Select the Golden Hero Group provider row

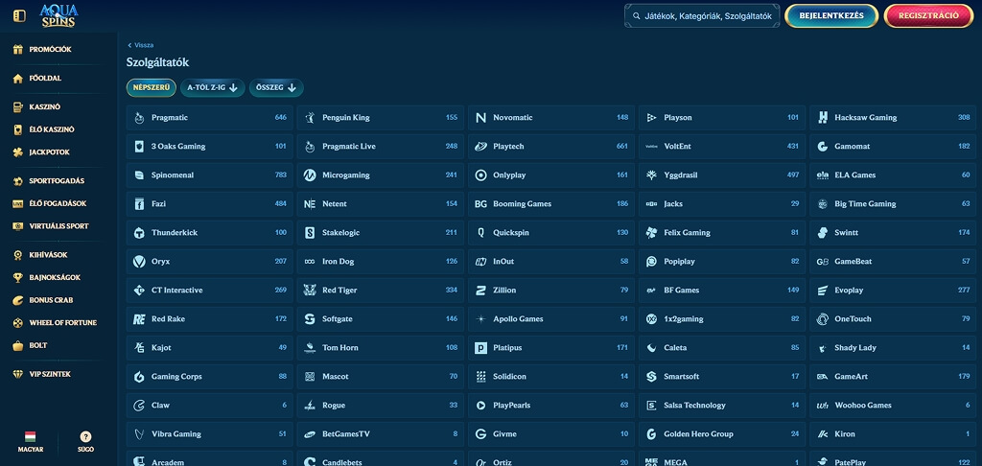click(722, 434)
